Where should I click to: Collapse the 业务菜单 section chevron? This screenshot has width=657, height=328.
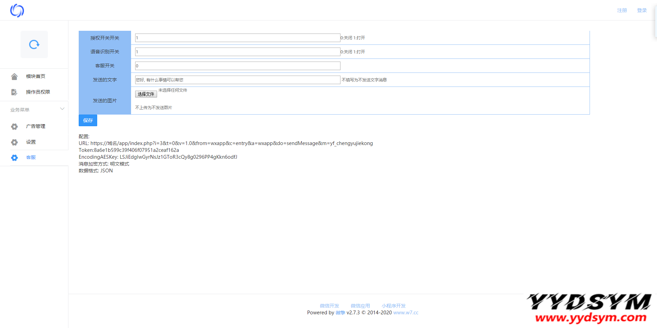pyautogui.click(x=62, y=109)
